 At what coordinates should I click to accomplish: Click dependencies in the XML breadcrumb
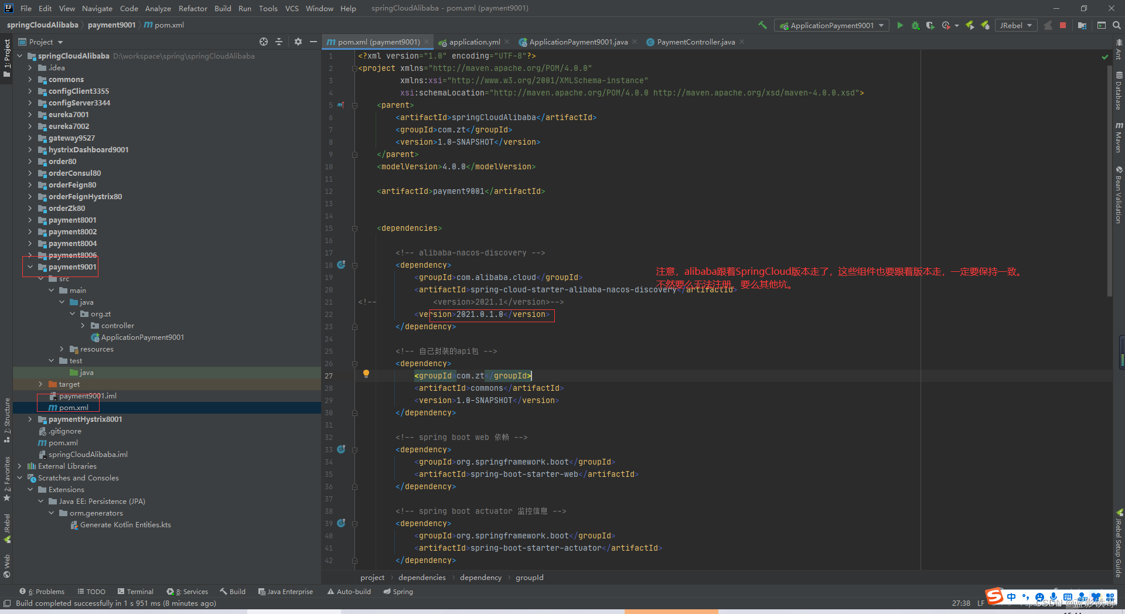click(x=422, y=578)
